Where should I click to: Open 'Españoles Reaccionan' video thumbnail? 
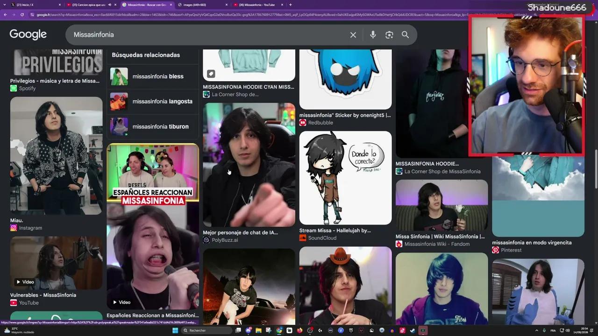153,226
